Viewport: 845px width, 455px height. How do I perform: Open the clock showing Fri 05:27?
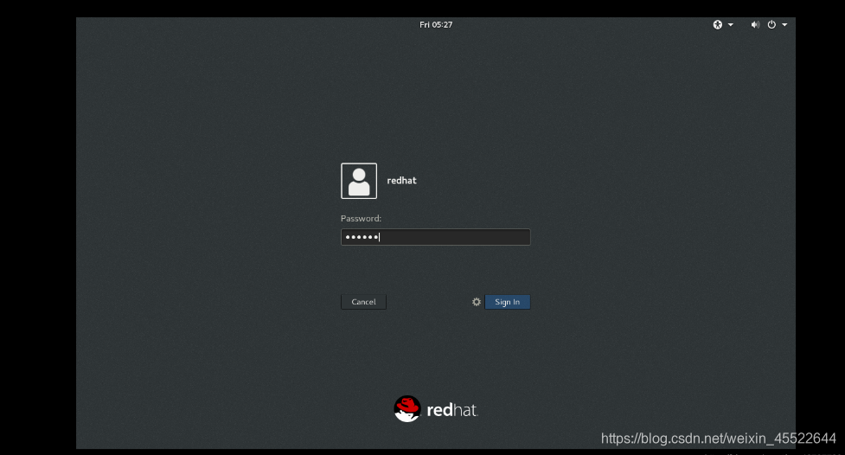(x=436, y=25)
